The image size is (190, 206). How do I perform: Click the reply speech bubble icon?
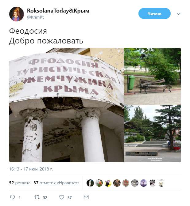coord(13,197)
